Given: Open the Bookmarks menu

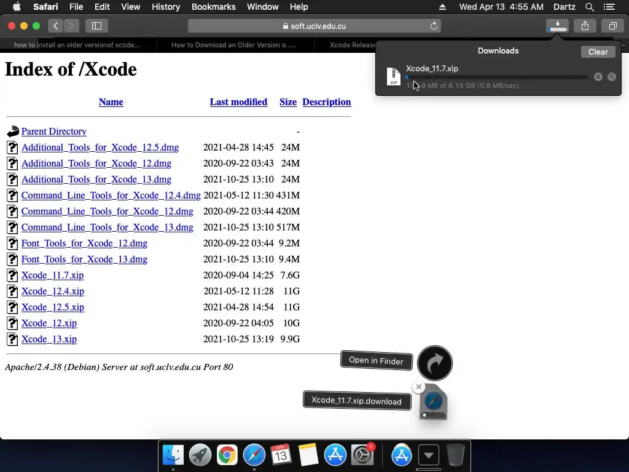Looking at the screenshot, I should click(x=213, y=7).
